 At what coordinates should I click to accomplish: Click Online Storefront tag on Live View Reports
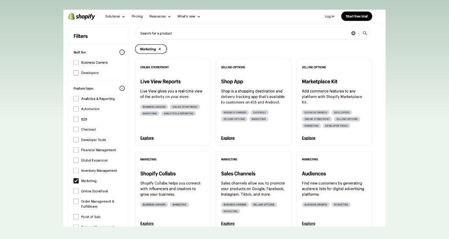click(185, 107)
